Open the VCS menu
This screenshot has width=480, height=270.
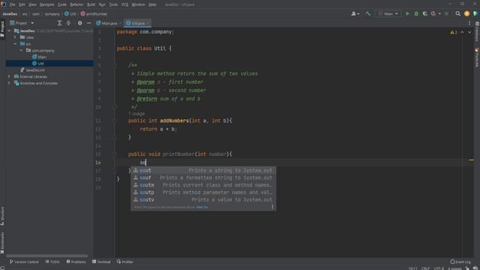pyautogui.click(x=125, y=4)
